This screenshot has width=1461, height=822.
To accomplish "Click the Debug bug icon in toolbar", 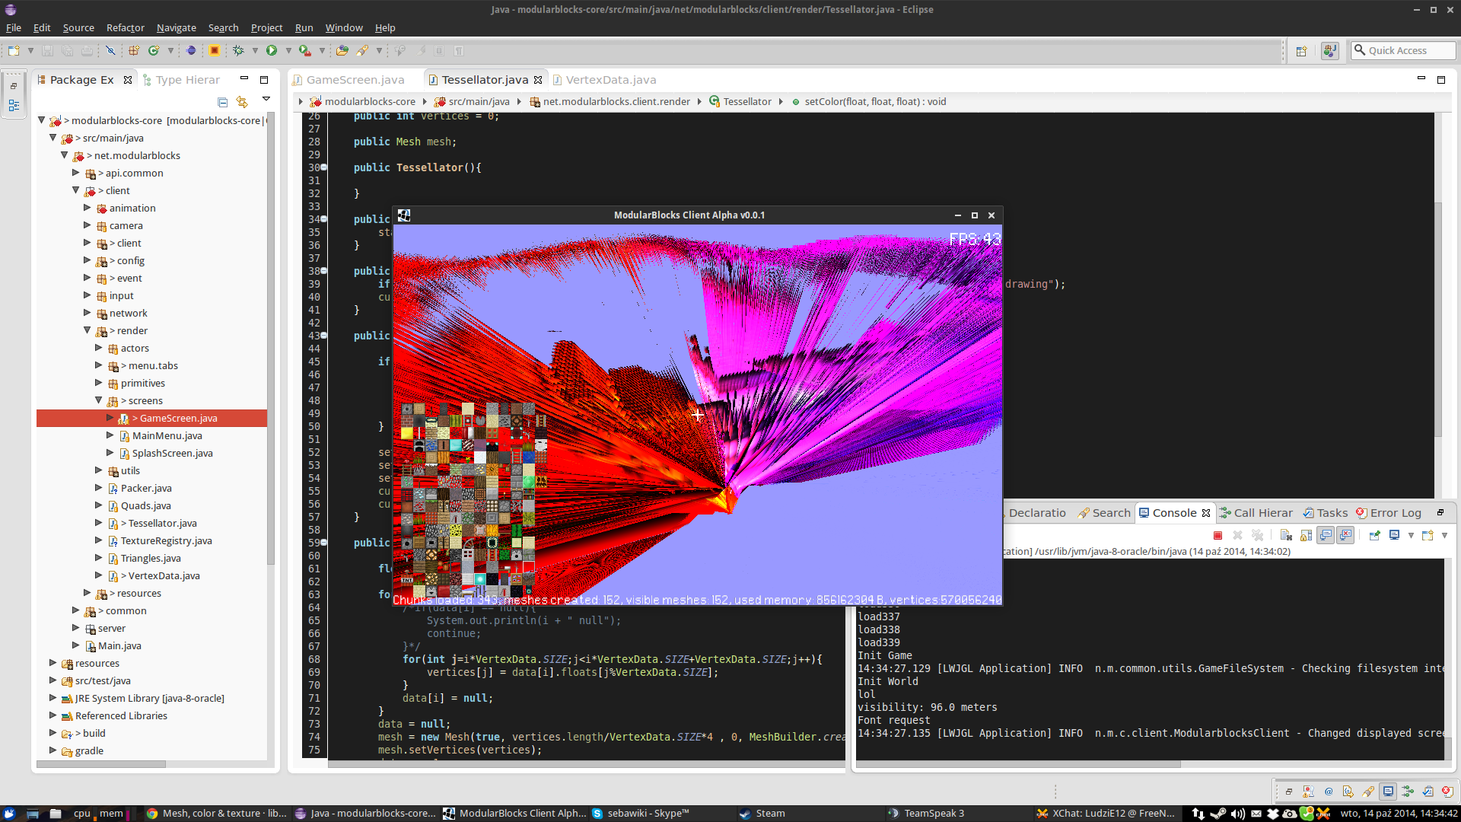I will (238, 50).
